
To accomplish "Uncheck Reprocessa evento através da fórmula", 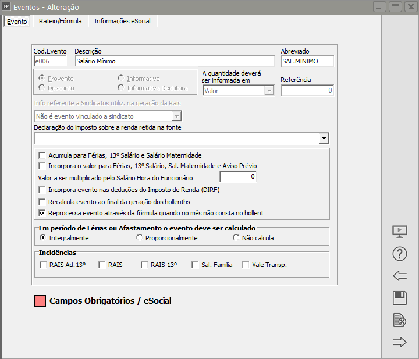I will click(42, 213).
